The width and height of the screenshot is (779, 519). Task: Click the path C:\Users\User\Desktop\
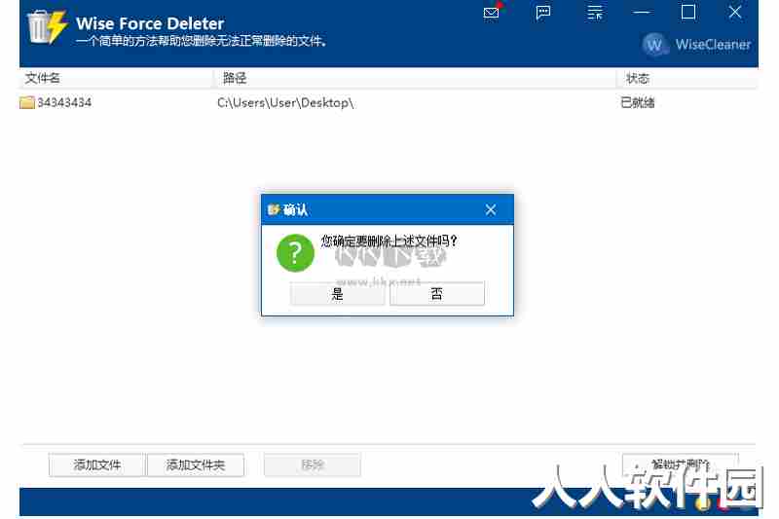[285, 103]
